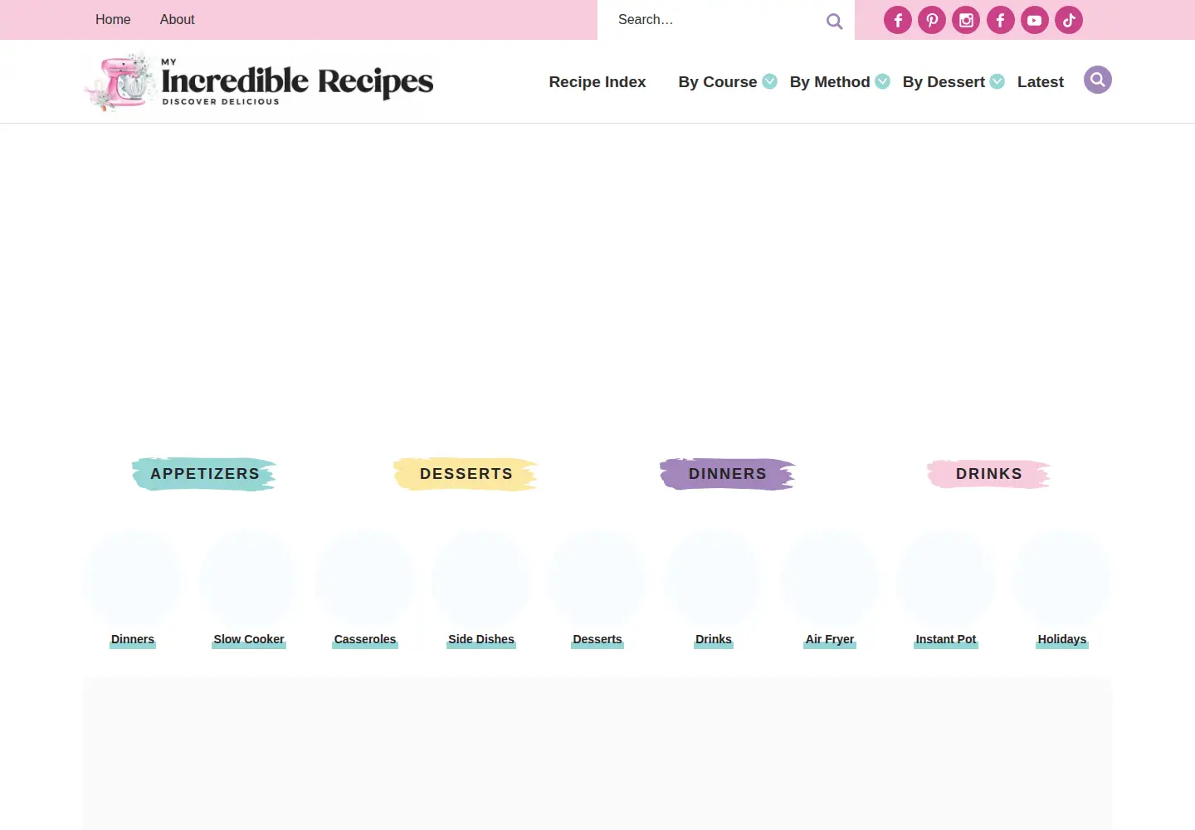Open the Slow Cooker category link
This screenshot has width=1195, height=830.
(x=249, y=640)
